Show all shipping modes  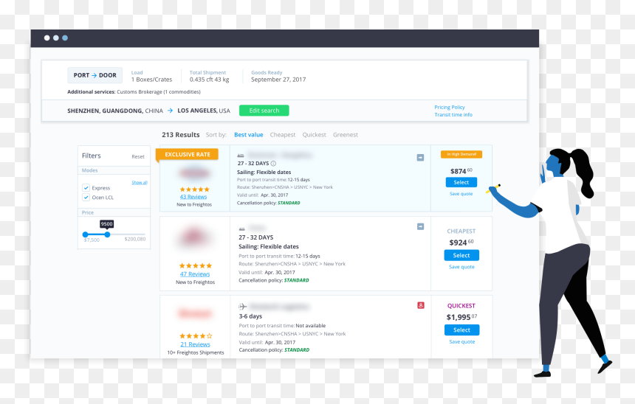click(140, 182)
